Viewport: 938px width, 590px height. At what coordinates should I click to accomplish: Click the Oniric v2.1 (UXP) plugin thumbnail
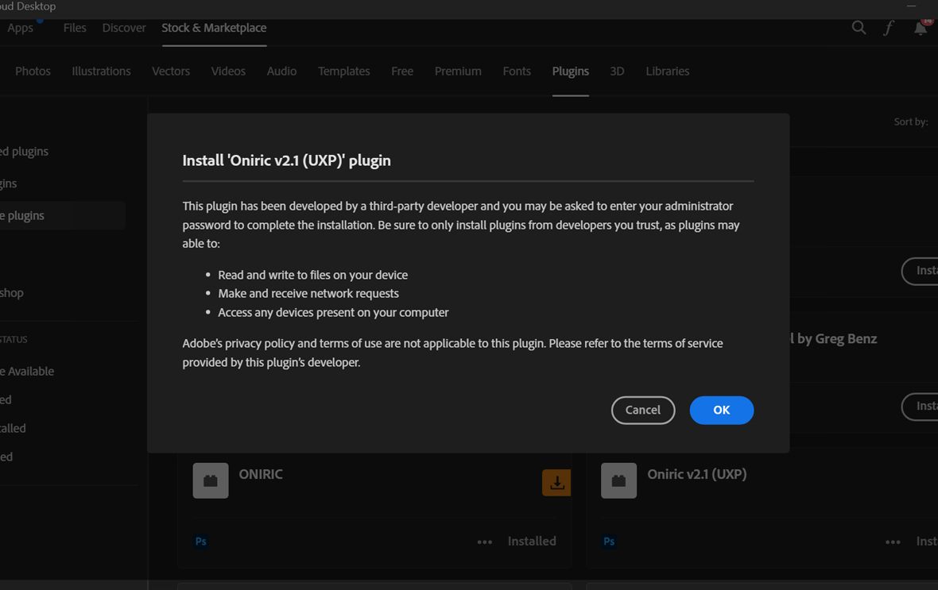(x=618, y=480)
